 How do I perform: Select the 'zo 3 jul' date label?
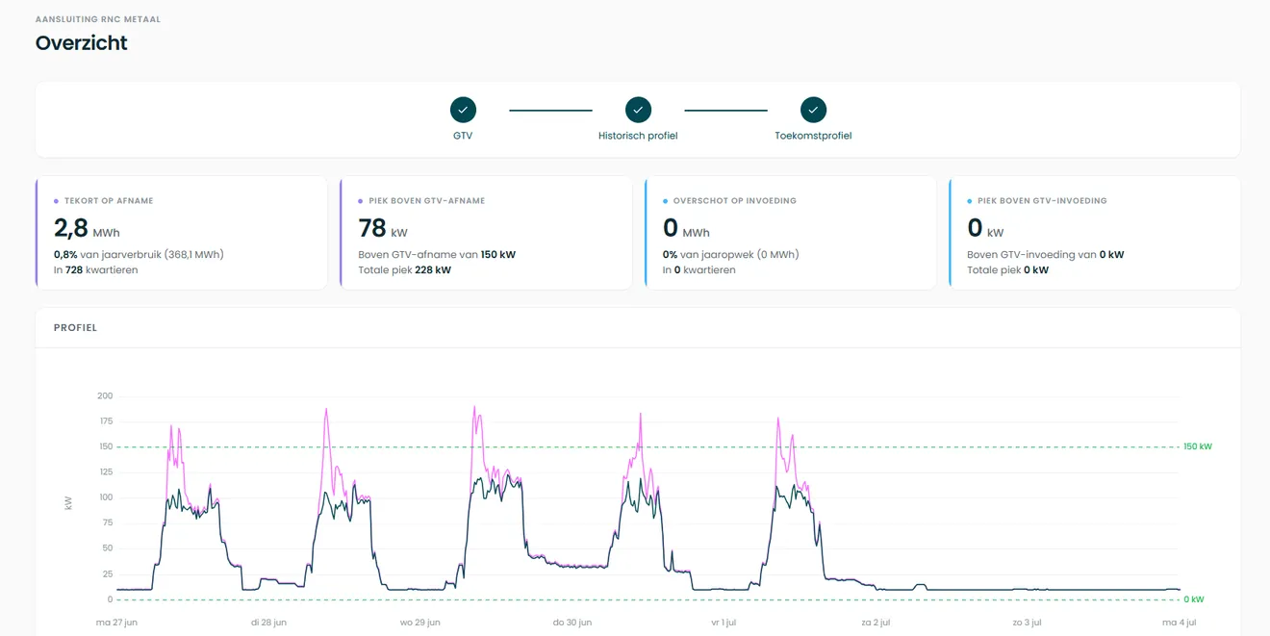[x=1028, y=623]
